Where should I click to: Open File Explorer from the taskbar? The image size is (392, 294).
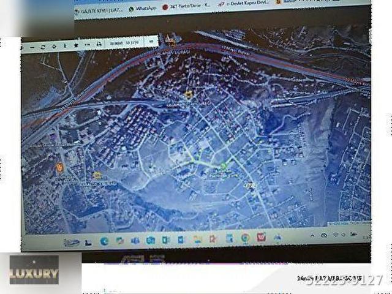coord(197,239)
